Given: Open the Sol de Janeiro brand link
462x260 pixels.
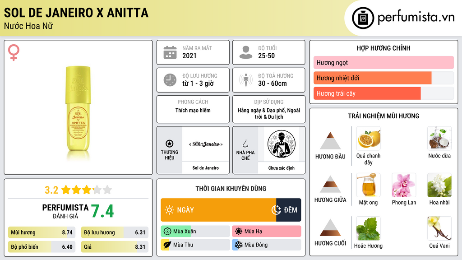Looking at the screenshot, I should click(205, 168).
